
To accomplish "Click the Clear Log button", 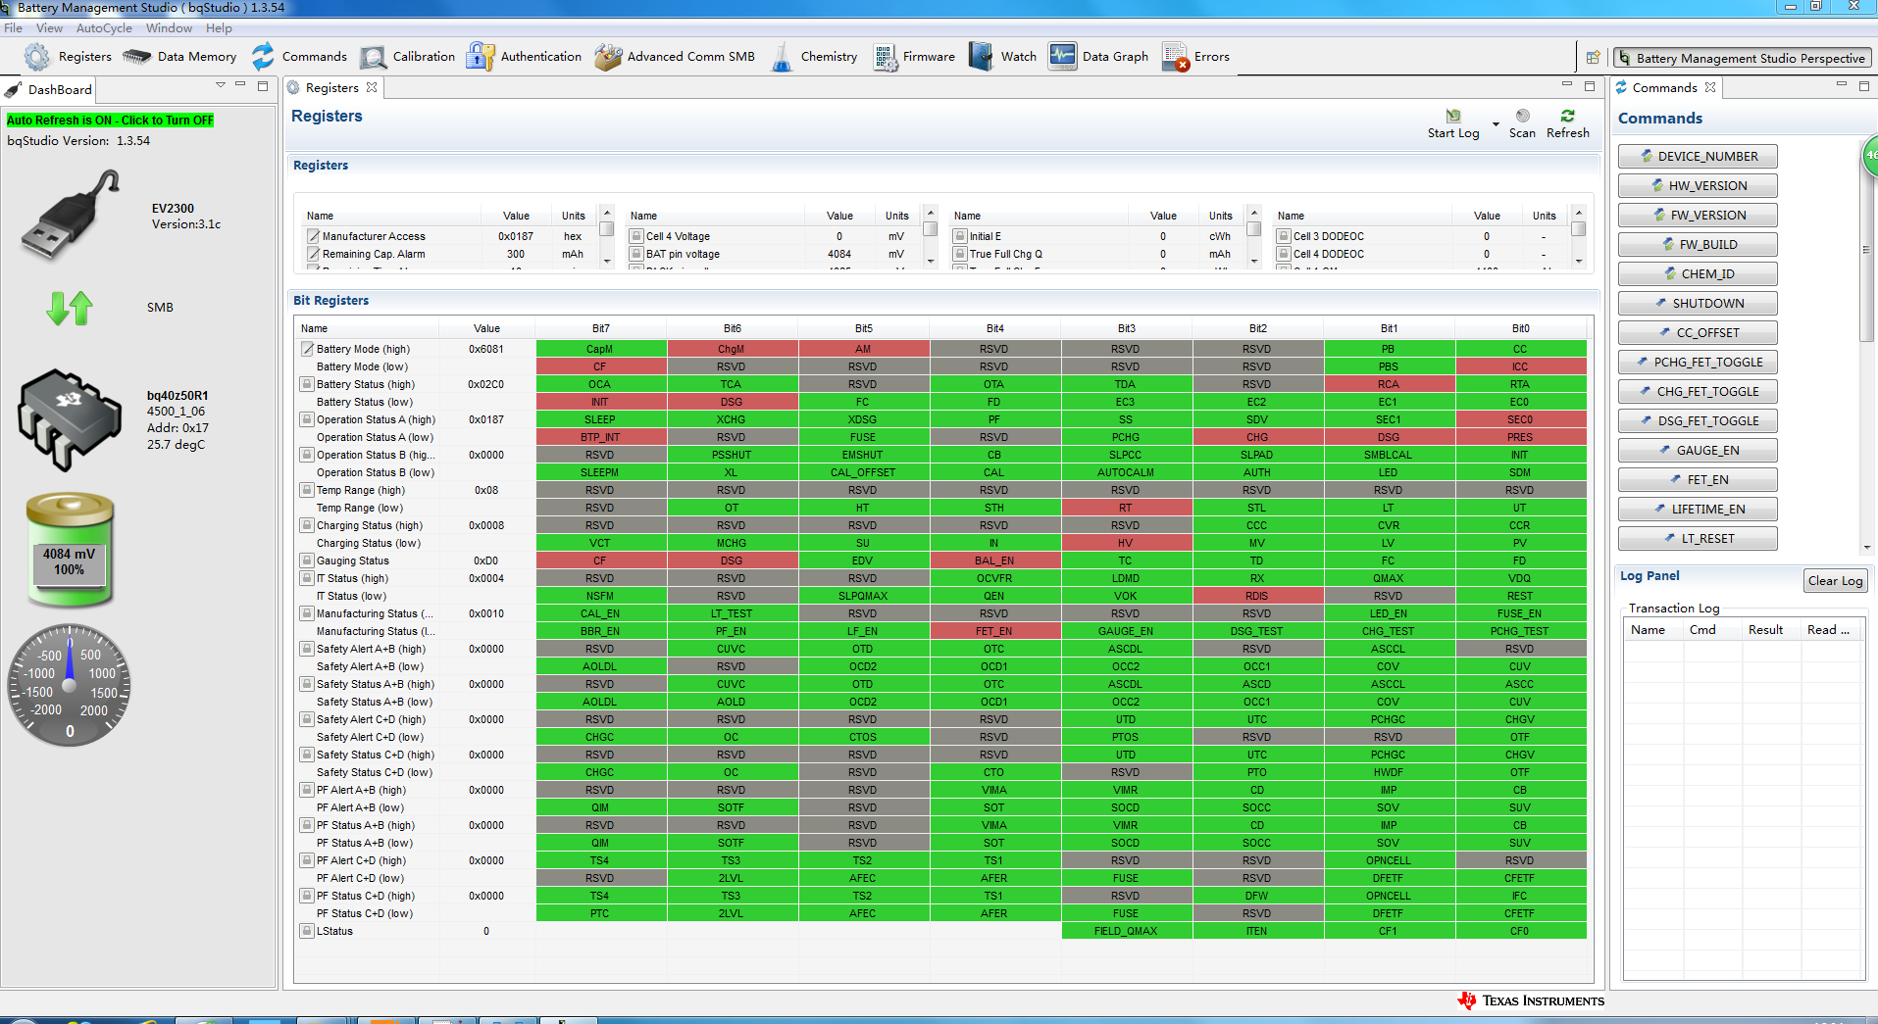I will click(x=1836, y=580).
